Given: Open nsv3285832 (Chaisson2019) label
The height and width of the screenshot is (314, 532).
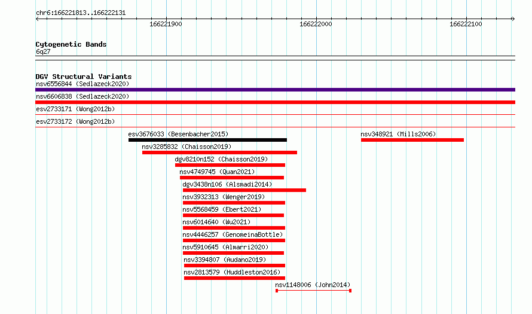Looking at the screenshot, I should click(186, 147).
